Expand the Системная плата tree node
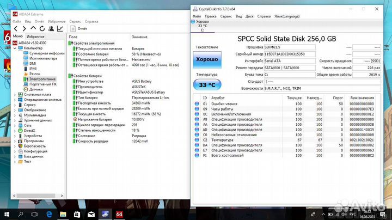The width and height of the screenshot is (392, 220). (x=15, y=95)
